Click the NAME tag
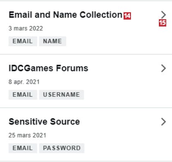 (x=53, y=41)
